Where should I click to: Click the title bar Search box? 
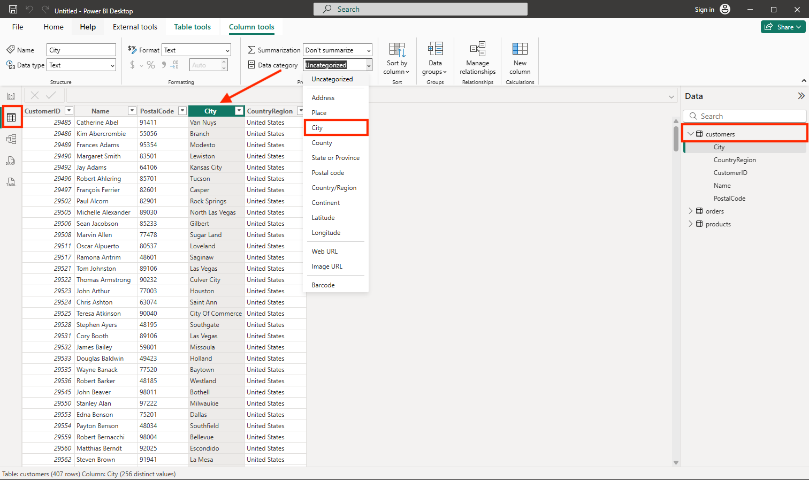(x=421, y=9)
